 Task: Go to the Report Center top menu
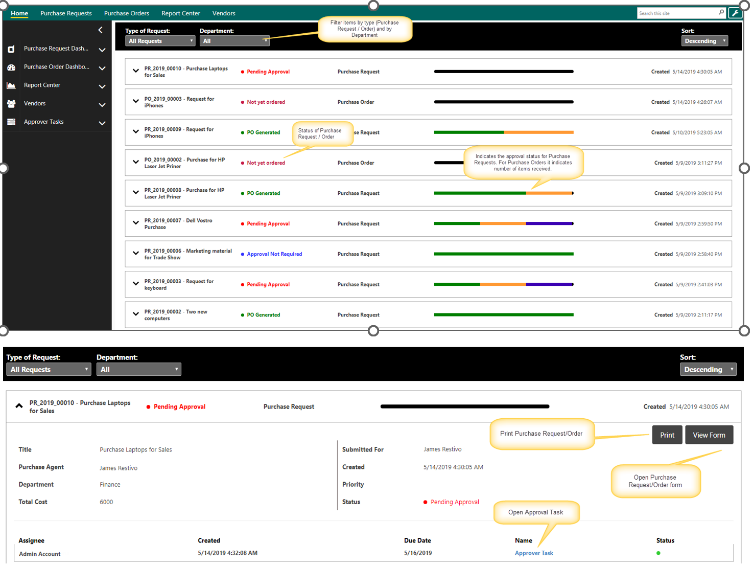180,13
